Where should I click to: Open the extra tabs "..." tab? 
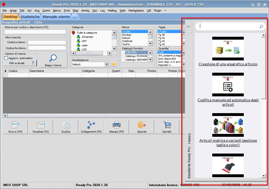[x=75, y=17]
